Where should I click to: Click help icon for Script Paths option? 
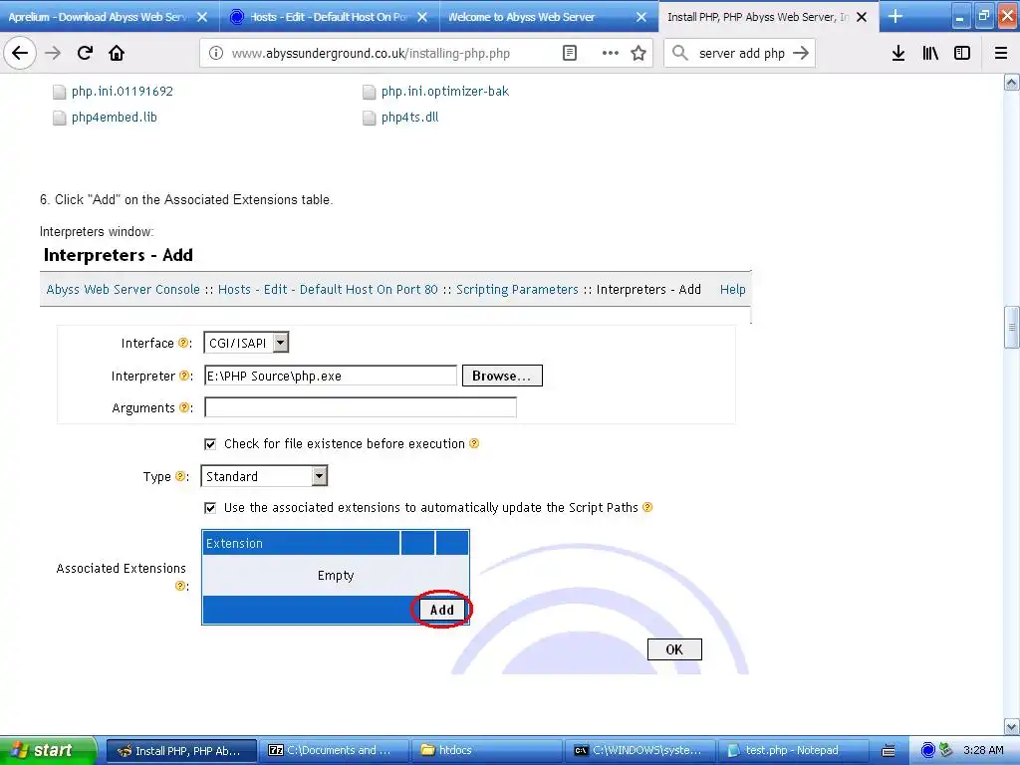click(x=647, y=507)
